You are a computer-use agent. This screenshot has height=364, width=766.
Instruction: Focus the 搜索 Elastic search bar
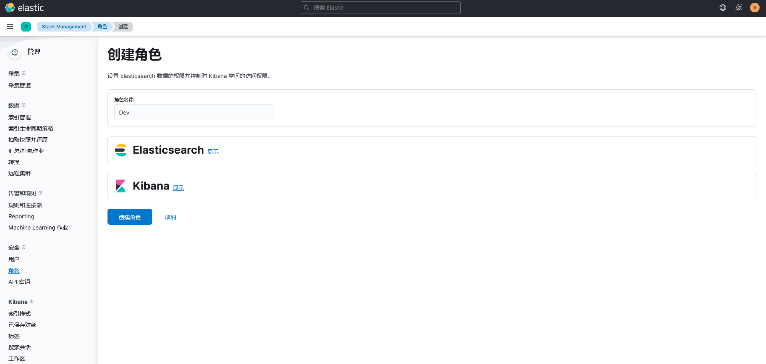[380, 8]
